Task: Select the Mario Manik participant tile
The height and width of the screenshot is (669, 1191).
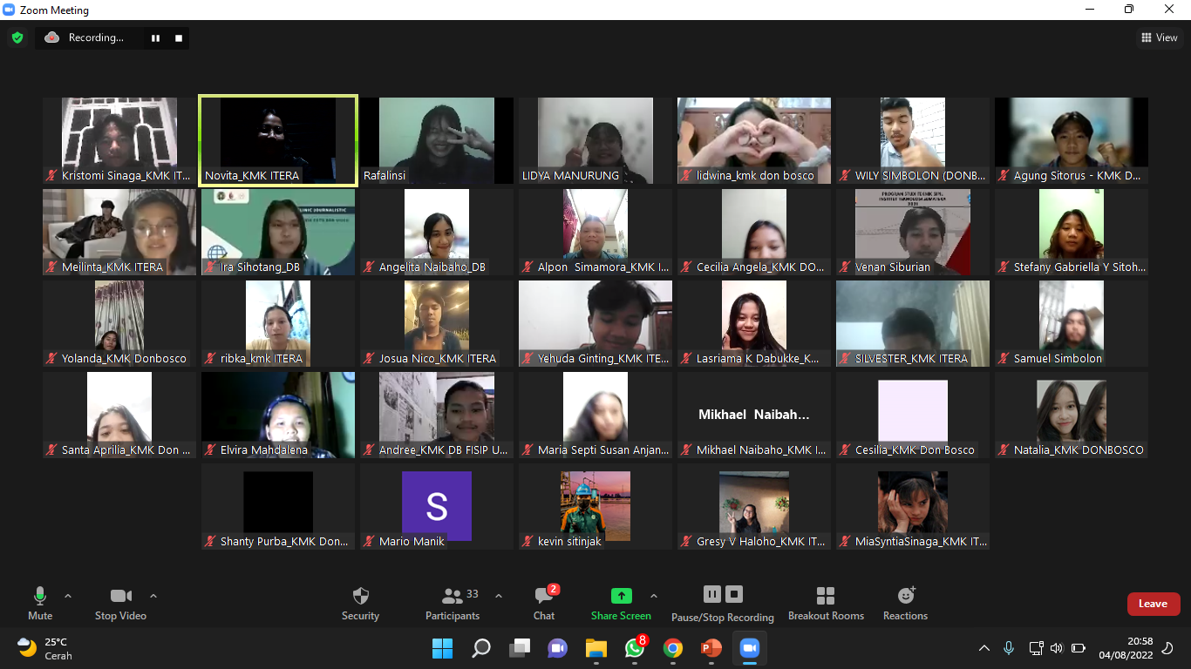Action: click(437, 506)
